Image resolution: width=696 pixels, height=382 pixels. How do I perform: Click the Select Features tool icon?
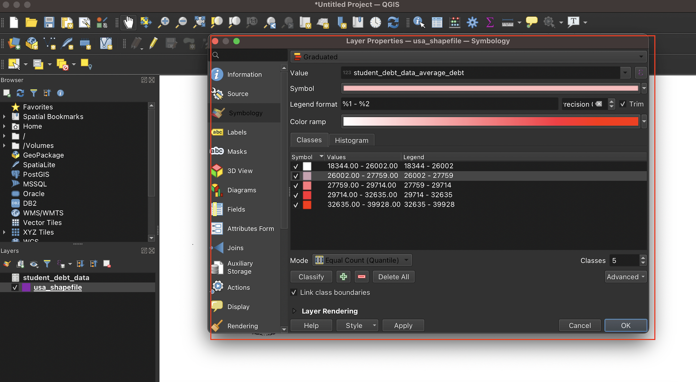click(x=14, y=64)
